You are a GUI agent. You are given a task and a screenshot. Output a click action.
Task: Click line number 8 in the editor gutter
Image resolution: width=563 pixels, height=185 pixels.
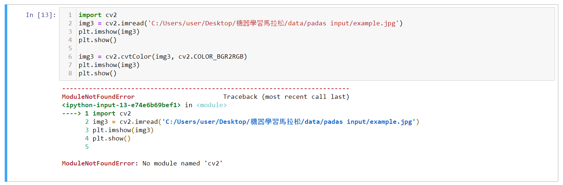tap(70, 73)
